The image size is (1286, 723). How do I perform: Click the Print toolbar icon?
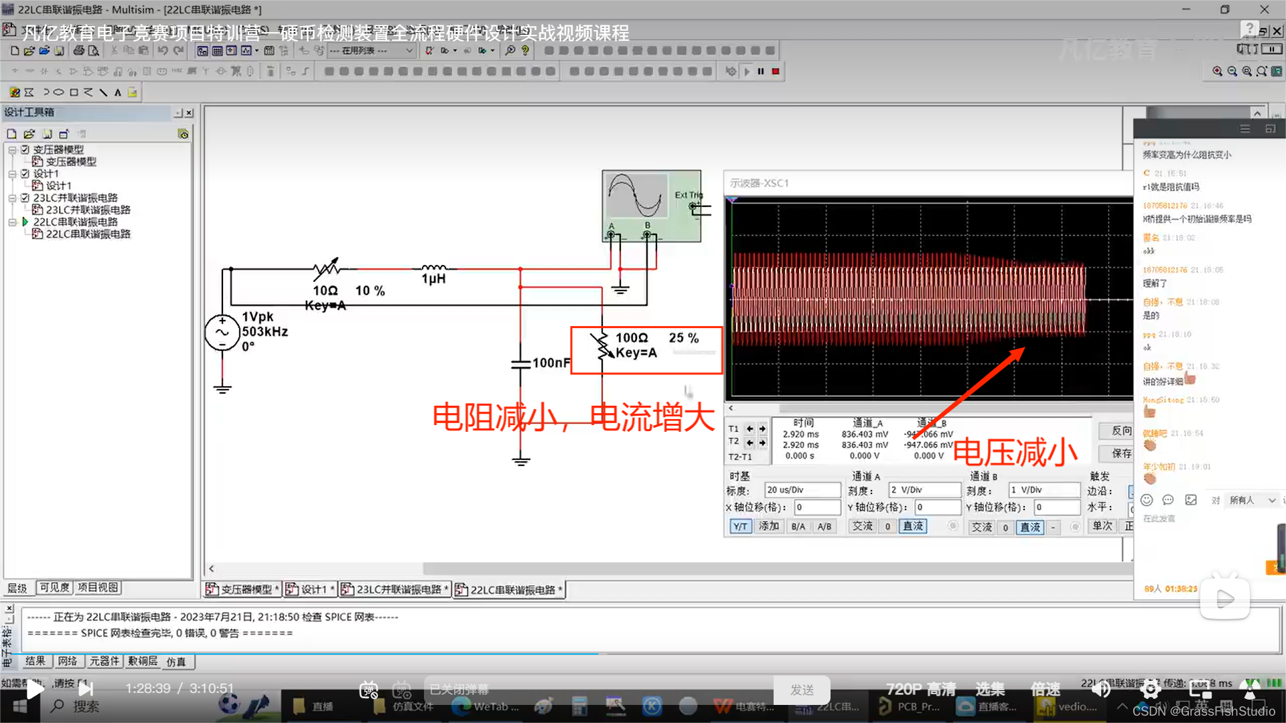(x=79, y=51)
